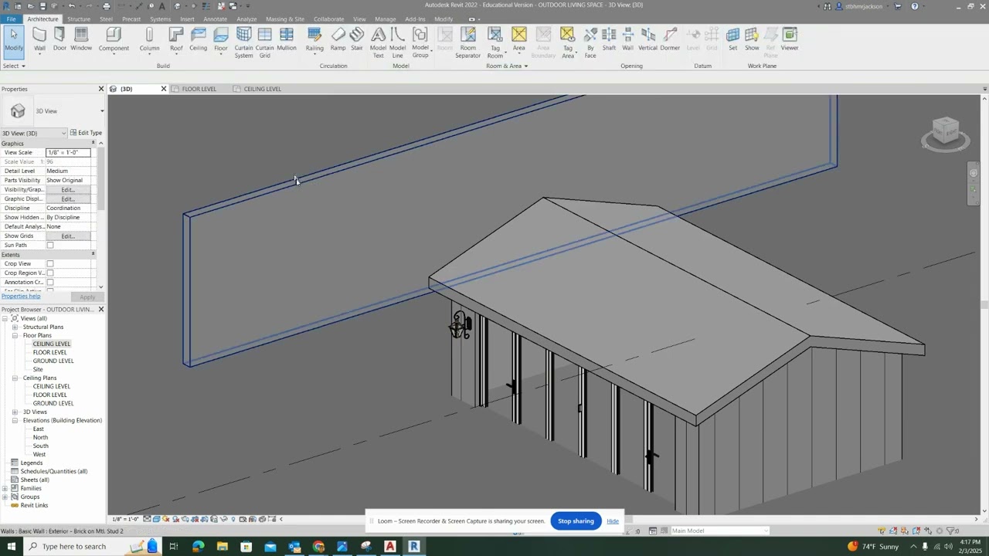Check the Crop Region Visible box
The image size is (989, 556).
pyautogui.click(x=50, y=273)
